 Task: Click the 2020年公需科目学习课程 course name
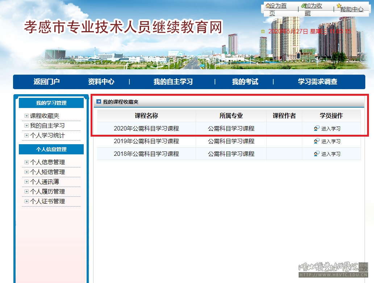click(146, 129)
